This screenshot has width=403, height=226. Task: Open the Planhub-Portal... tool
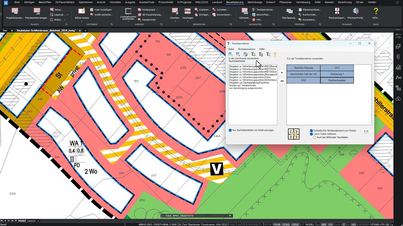point(356,13)
